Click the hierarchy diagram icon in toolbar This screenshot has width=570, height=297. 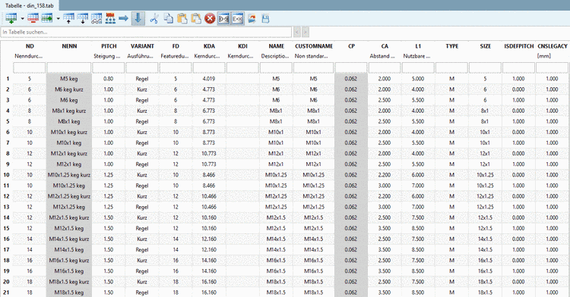(110, 18)
